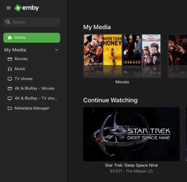This screenshot has height=182, width=187.
Task: Click the S2:E21 - The Maquis (2) text
Action: 131,171
